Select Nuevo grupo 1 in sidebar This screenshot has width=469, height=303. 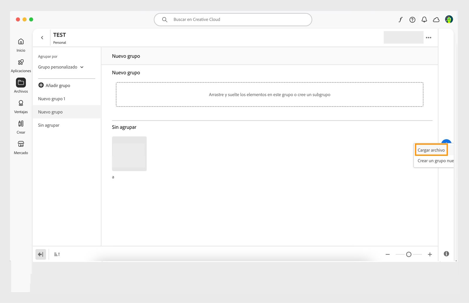(67, 99)
